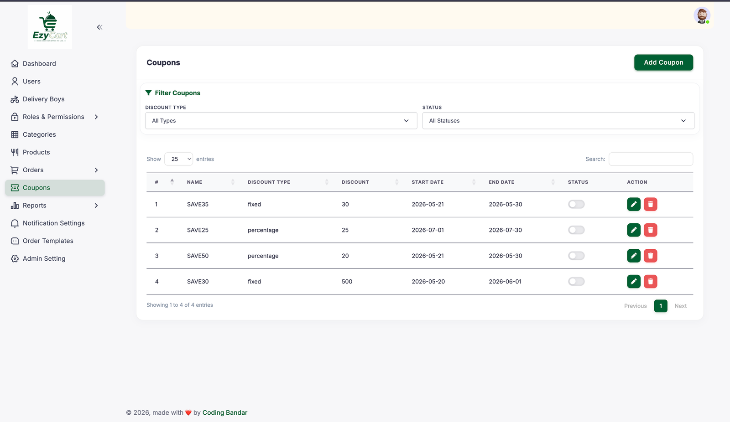Go to Dashboard in sidebar
This screenshot has width=730, height=422.
tap(55, 64)
